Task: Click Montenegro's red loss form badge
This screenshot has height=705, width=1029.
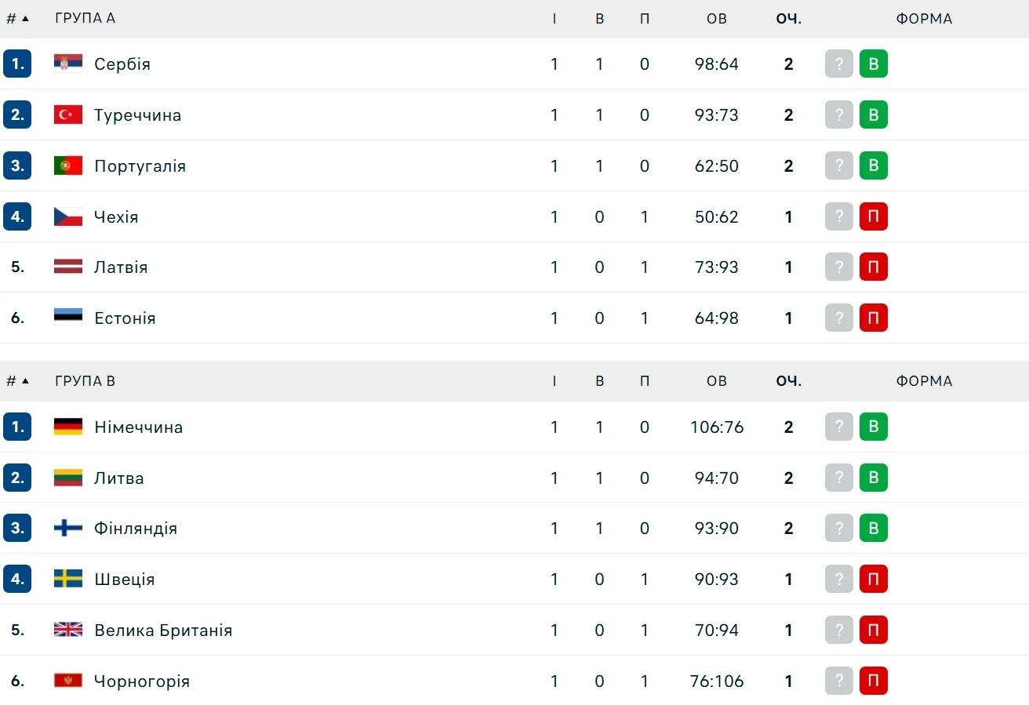Action: tap(873, 681)
